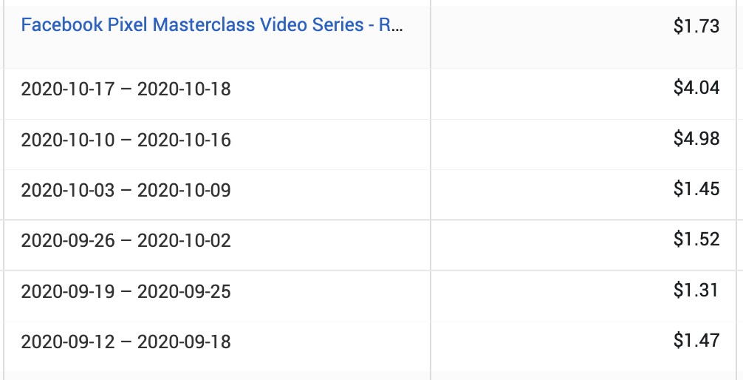Click the end date 2020-10-18 text
The width and height of the screenshot is (743, 380).
click(x=185, y=89)
